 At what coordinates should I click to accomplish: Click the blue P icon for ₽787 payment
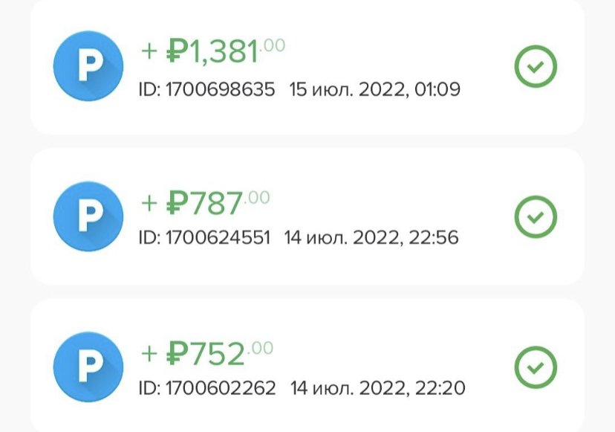pos(88,216)
